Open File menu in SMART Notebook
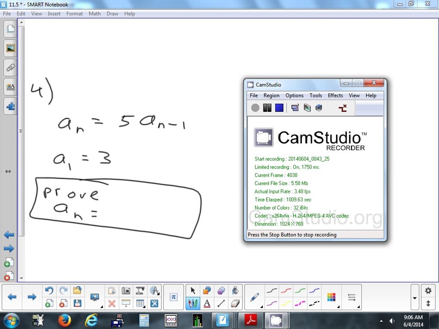439x329 pixels. point(7,14)
